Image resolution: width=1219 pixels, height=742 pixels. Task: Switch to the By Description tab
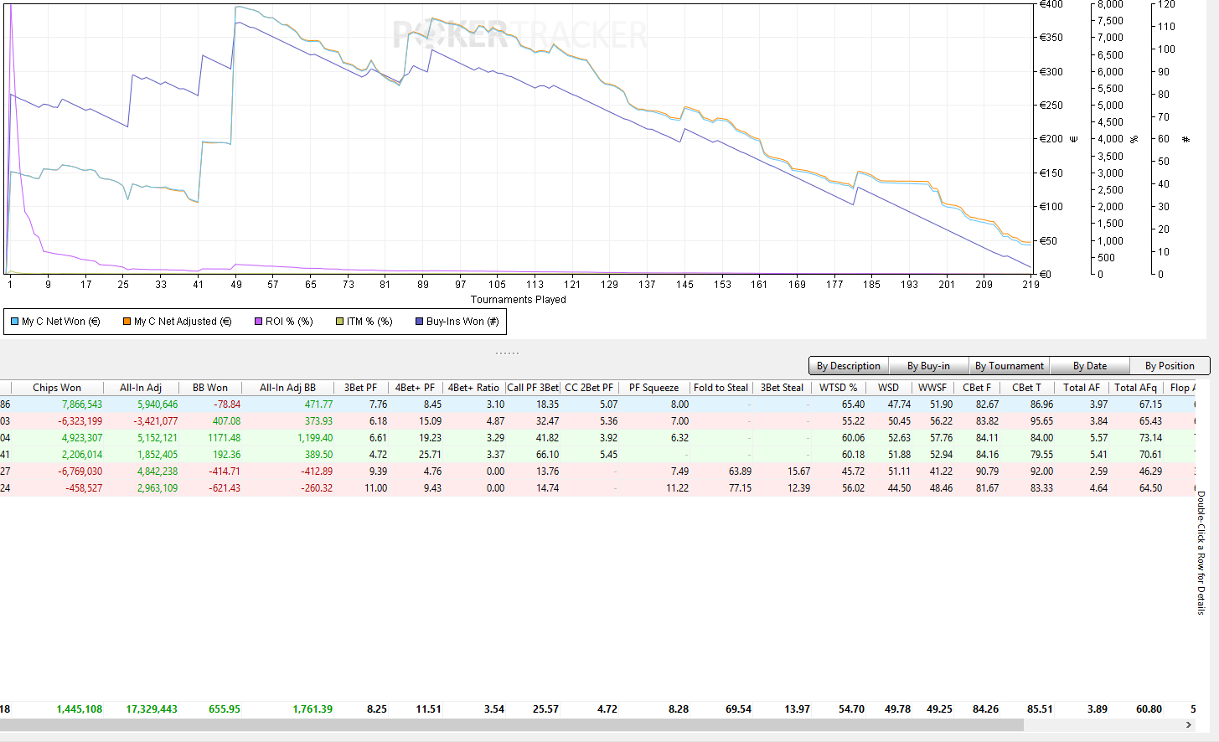(848, 366)
